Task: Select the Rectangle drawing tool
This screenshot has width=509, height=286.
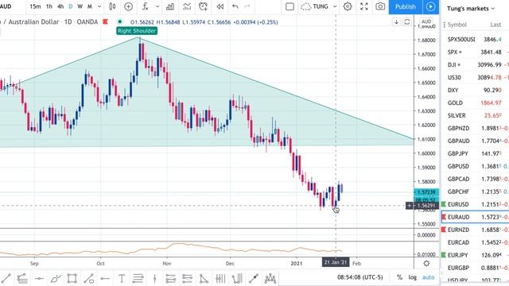Action: click(x=72, y=278)
